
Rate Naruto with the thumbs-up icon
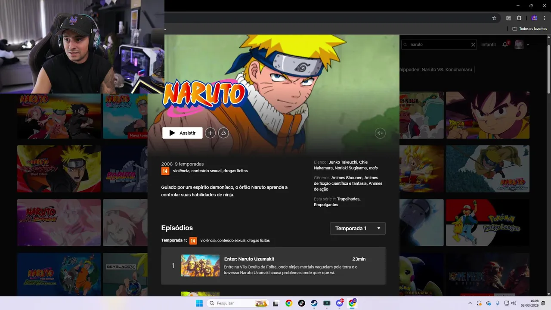click(x=223, y=133)
